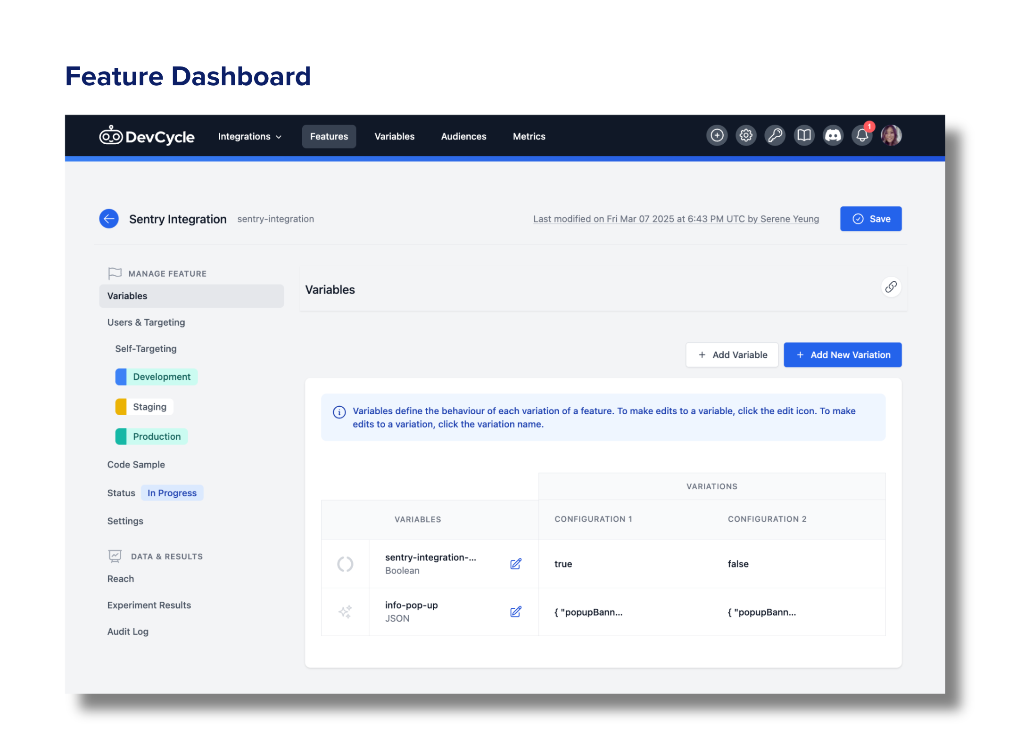This screenshot has width=1025, height=755.
Task: Edit the sentry-integration boolean variable
Action: coord(515,564)
